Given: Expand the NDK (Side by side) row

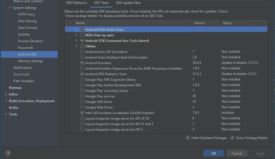Looking at the screenshot, I should (76, 35).
